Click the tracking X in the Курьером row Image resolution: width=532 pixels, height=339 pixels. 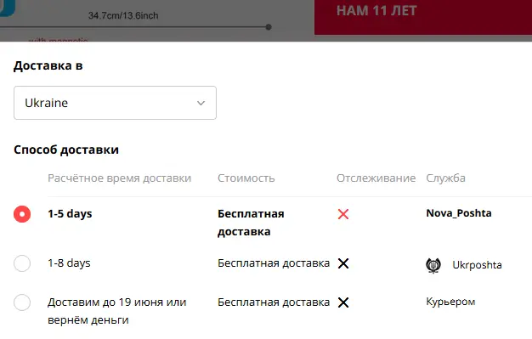coord(343,302)
